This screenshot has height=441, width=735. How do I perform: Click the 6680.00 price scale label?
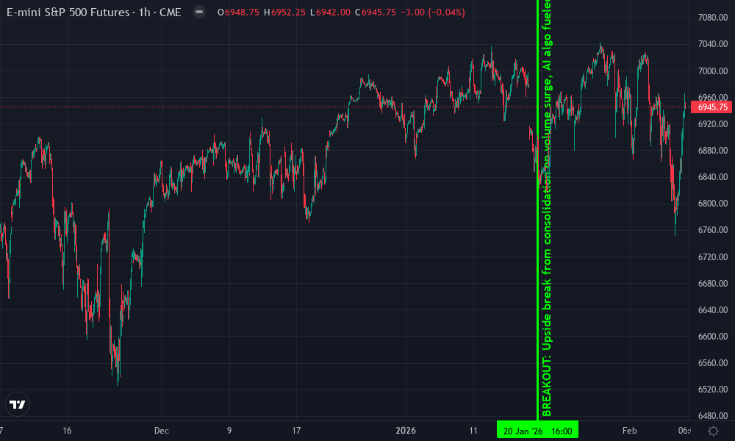[x=712, y=284]
